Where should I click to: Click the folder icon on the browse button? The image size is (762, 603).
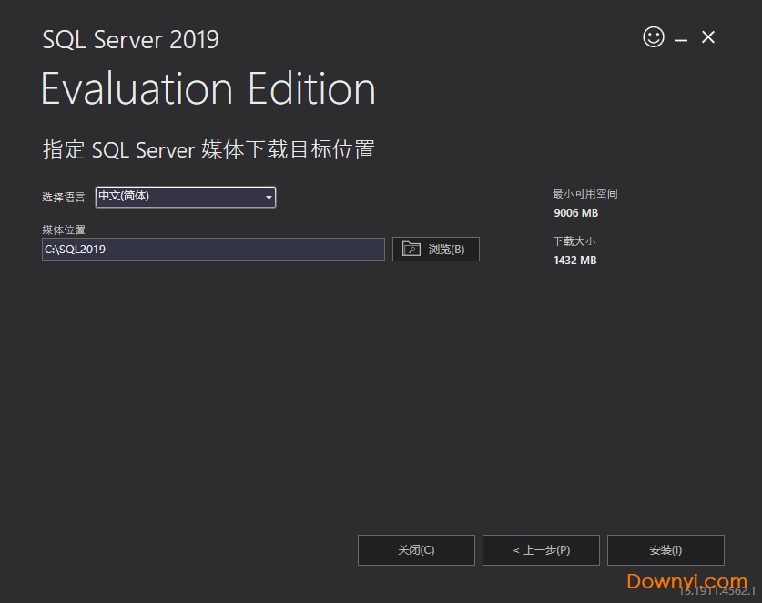click(411, 250)
